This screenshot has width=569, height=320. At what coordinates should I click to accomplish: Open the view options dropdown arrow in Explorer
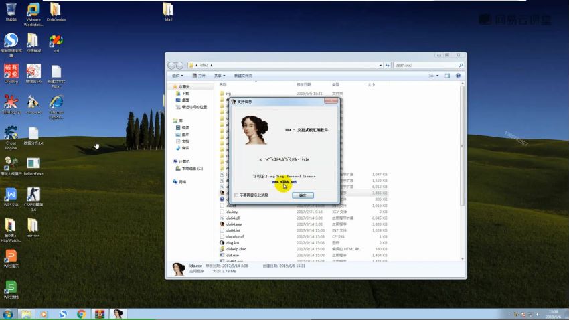[437, 76]
